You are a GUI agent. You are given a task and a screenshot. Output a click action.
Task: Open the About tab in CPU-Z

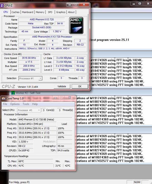[x=71, y=12]
